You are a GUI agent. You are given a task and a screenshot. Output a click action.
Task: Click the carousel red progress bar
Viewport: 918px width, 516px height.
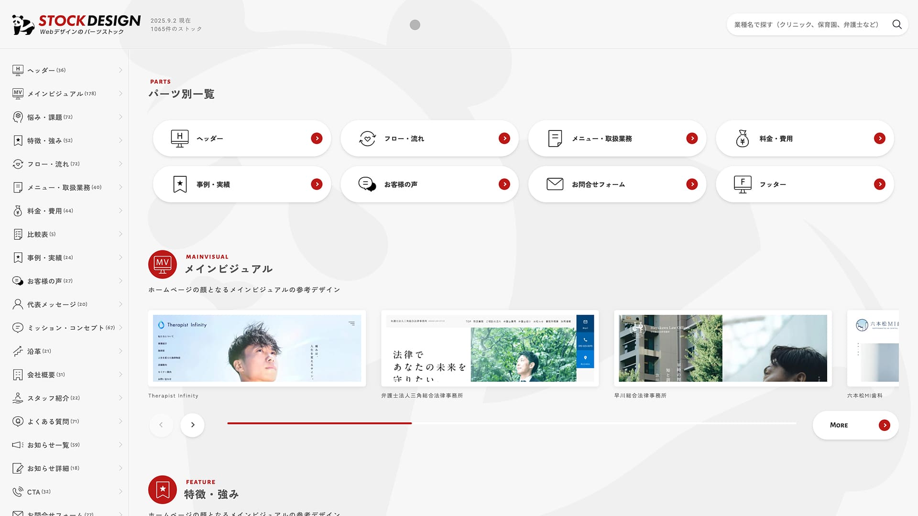coord(319,423)
